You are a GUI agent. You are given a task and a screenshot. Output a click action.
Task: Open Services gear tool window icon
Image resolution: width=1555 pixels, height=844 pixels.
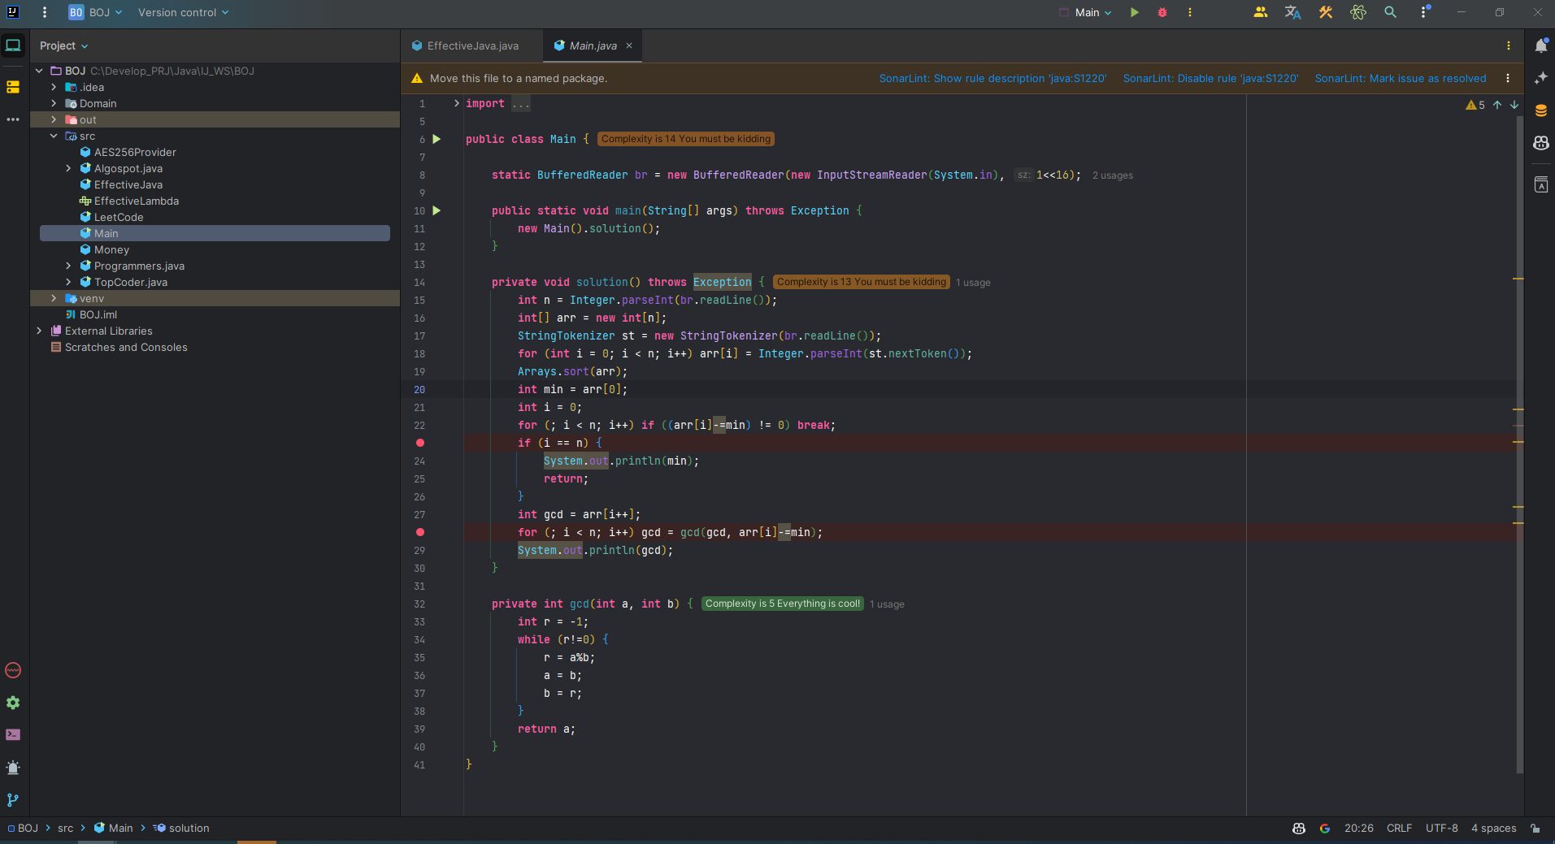tap(13, 703)
